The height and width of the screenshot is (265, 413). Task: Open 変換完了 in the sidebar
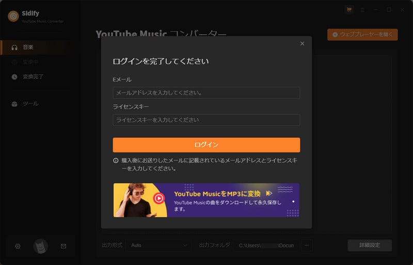pos(33,77)
